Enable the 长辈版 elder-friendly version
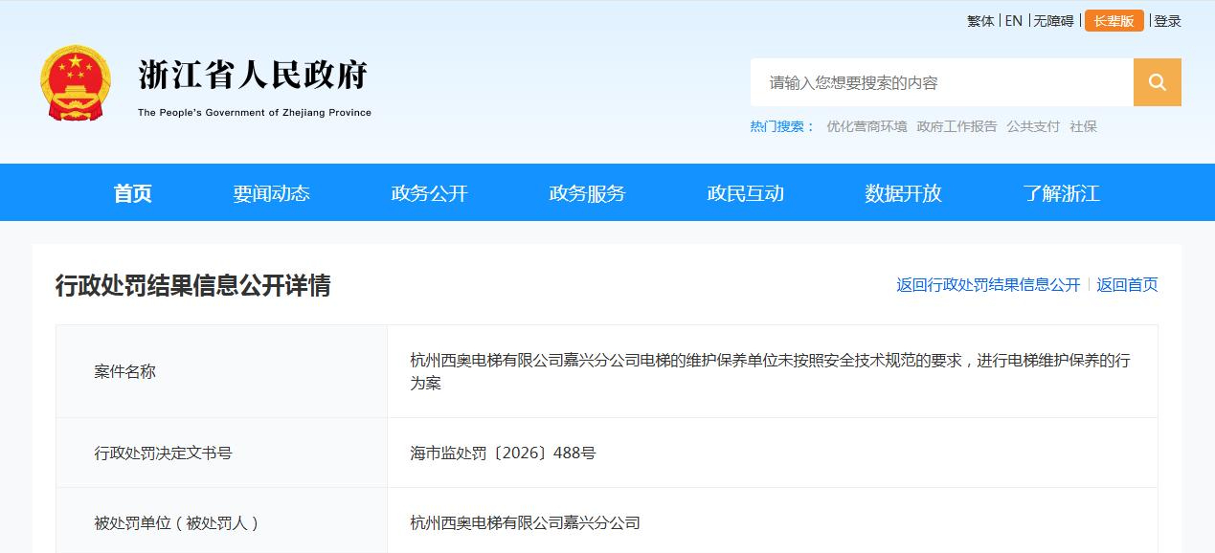1215x553 pixels. 1114,21
